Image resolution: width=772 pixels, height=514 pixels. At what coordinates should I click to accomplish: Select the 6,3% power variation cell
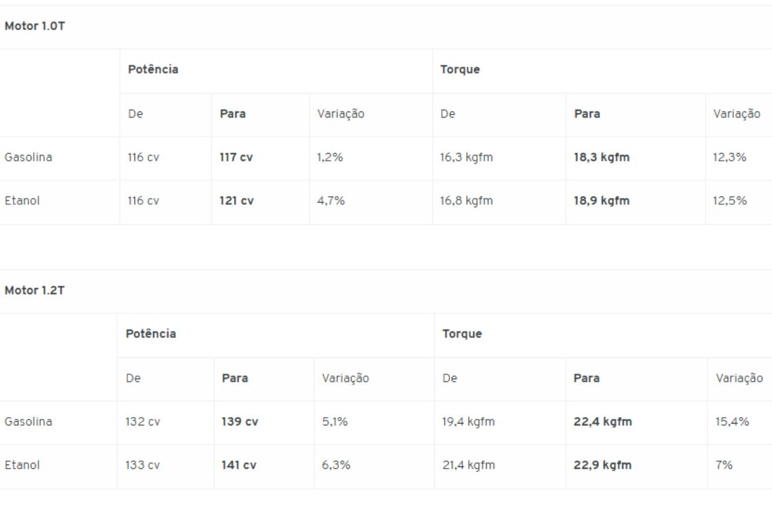336,465
